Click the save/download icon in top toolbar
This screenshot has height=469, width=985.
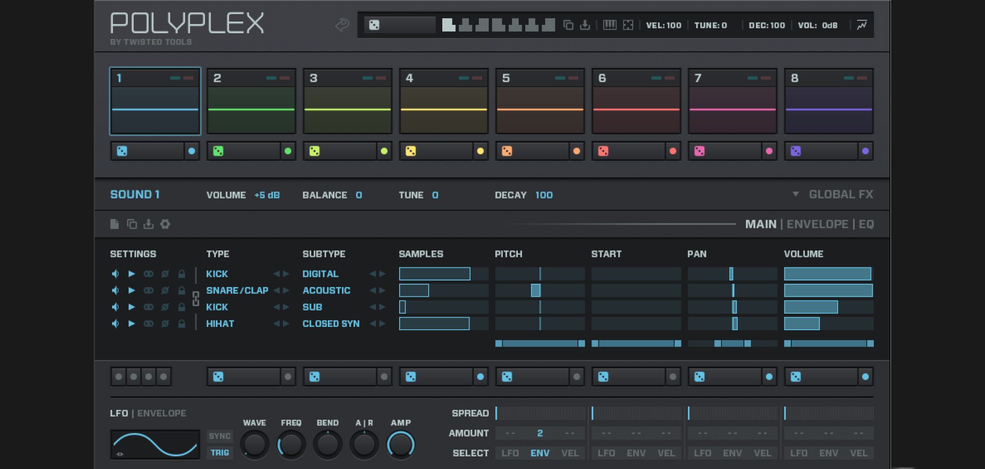[584, 25]
